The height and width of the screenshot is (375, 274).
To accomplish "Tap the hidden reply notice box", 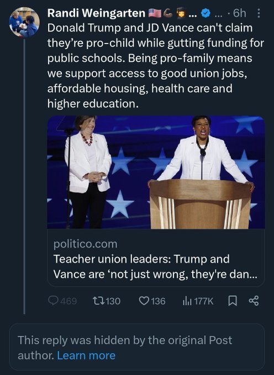I will tap(137, 347).
